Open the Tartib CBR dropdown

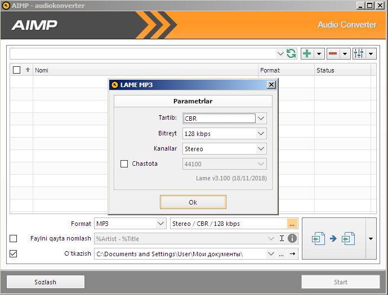point(261,119)
